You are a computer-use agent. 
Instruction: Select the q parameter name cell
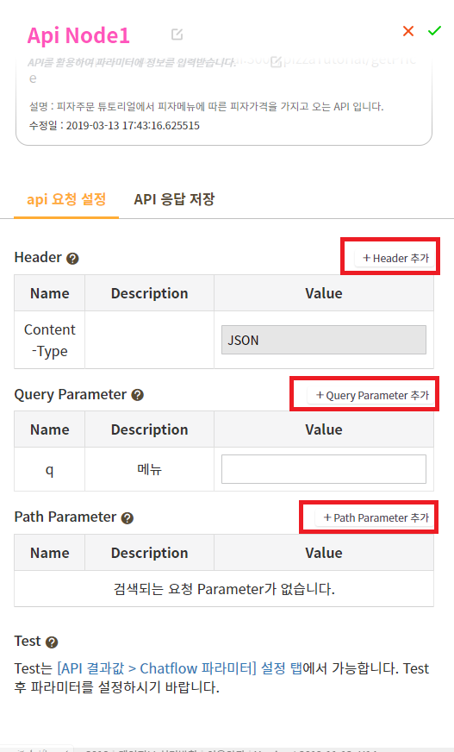click(49, 469)
